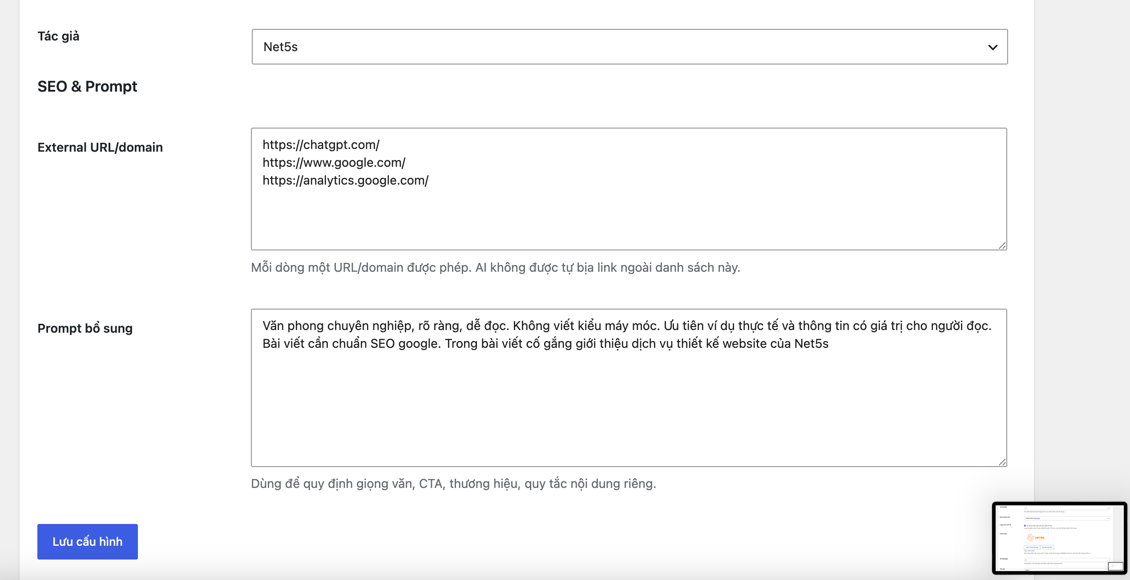Click the https://chatgpt.com/ line
1130x580 pixels.
[321, 145]
